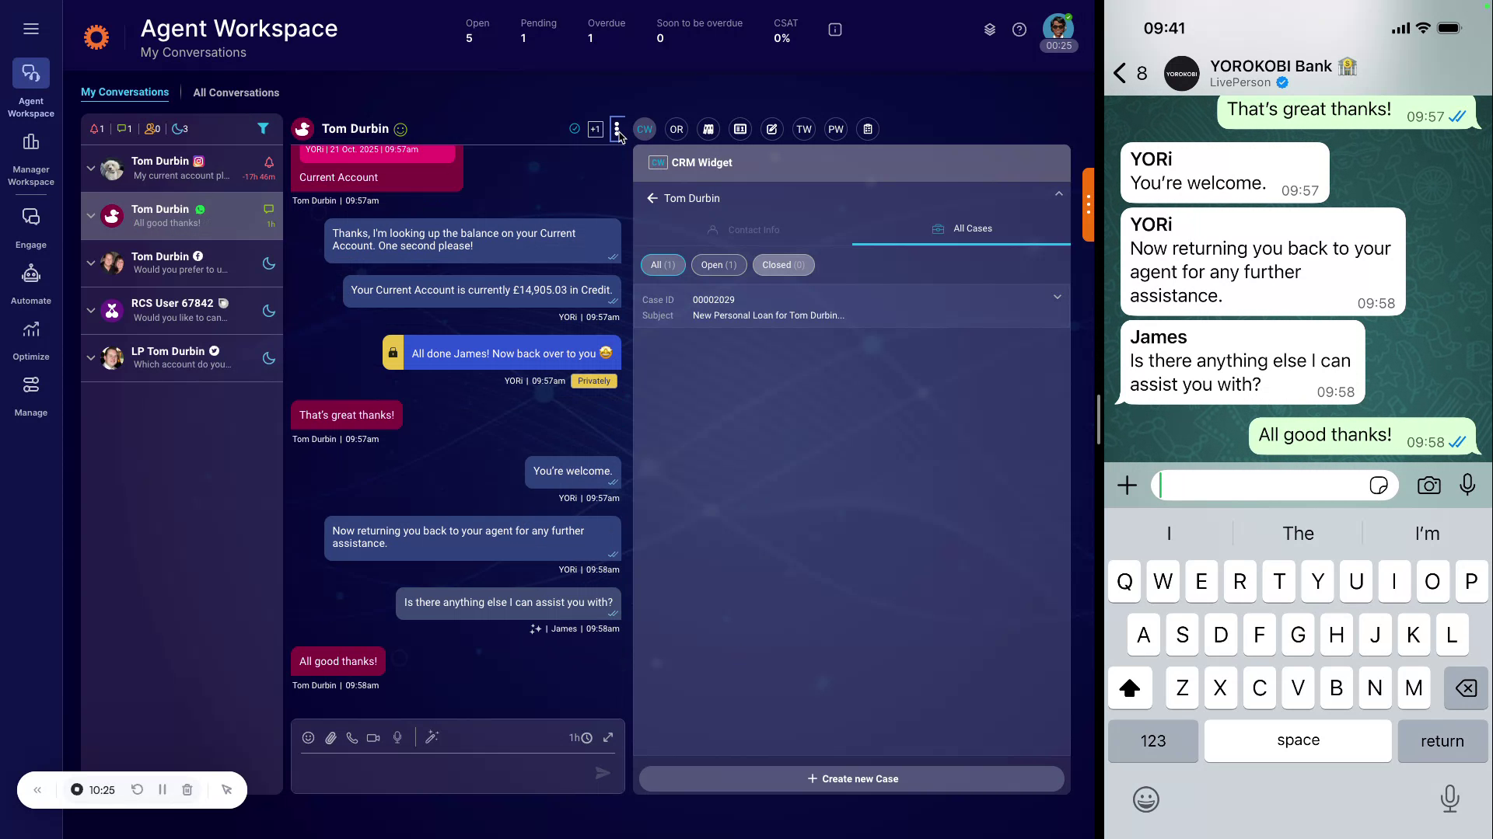The width and height of the screenshot is (1493, 839).
Task: Open the emoji picker in the message composer
Action: pos(308,737)
